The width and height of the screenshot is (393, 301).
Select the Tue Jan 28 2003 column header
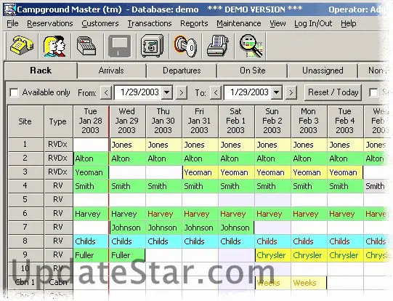pos(91,121)
